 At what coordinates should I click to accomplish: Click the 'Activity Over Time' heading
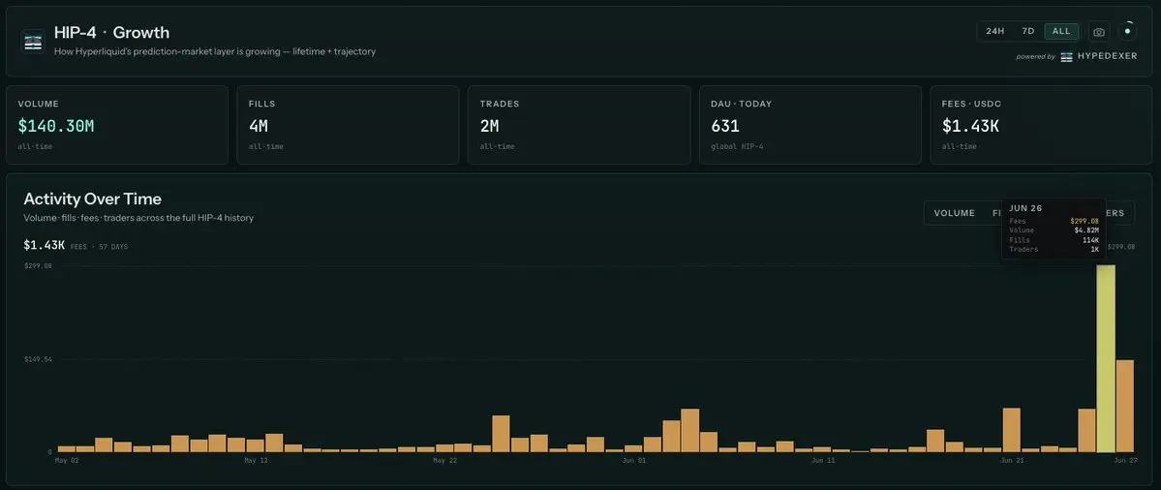click(93, 199)
